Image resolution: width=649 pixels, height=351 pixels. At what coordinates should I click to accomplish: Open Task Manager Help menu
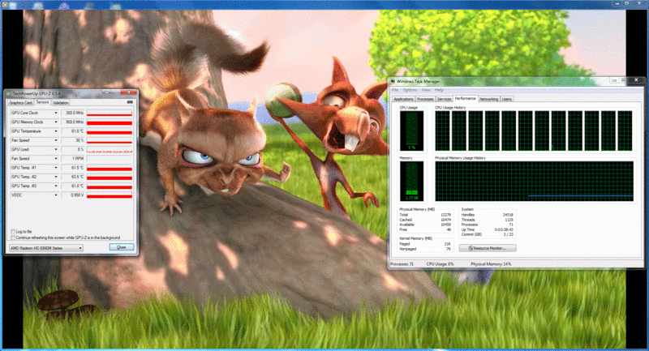click(439, 90)
